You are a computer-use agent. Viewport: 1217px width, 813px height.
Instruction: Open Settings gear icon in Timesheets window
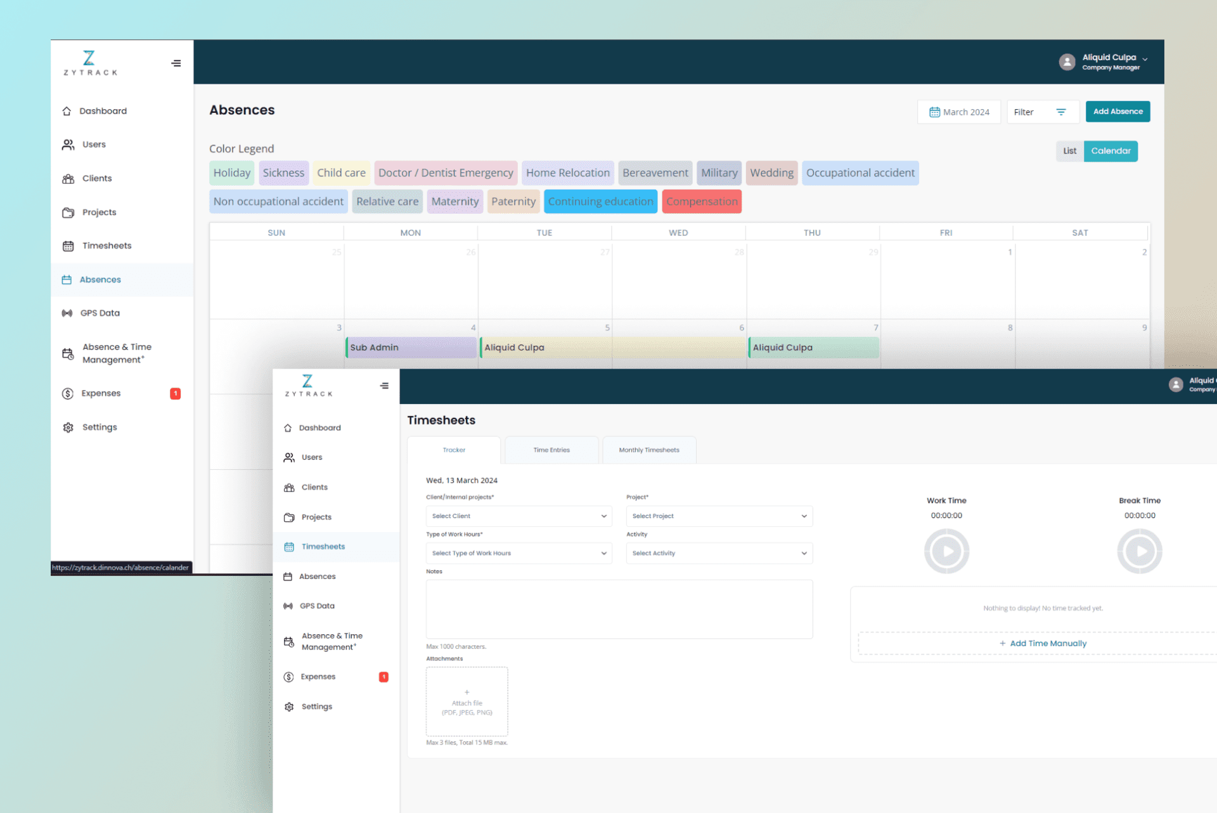(289, 706)
